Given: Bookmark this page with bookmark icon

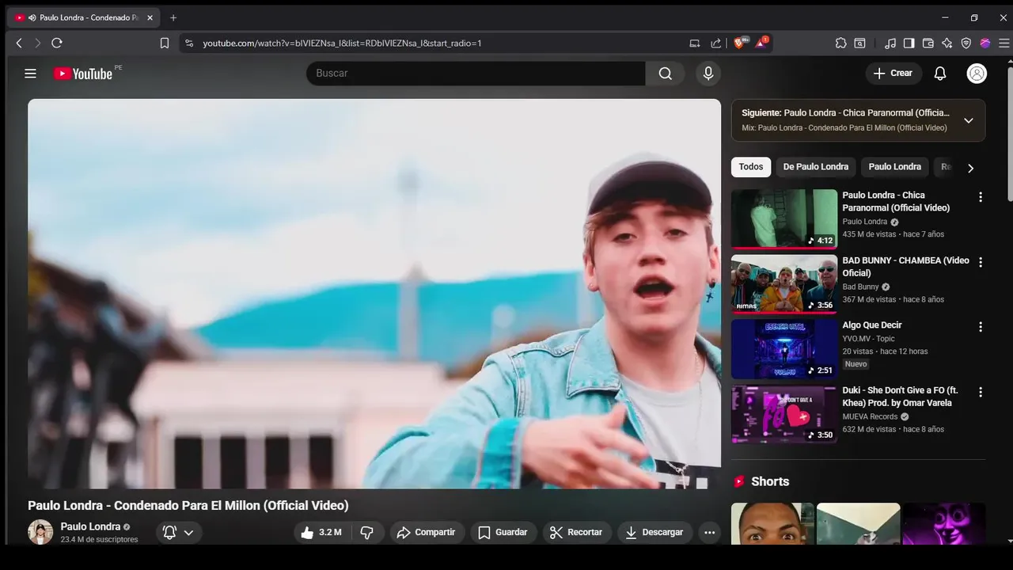Looking at the screenshot, I should coord(165,44).
